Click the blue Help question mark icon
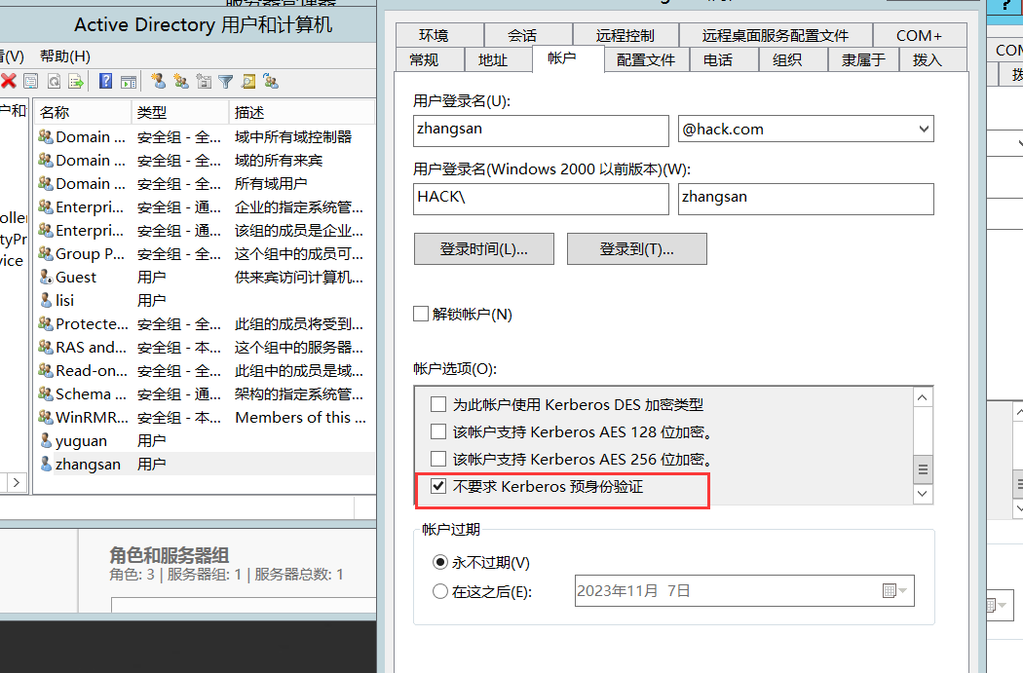This screenshot has width=1023, height=673. click(105, 82)
